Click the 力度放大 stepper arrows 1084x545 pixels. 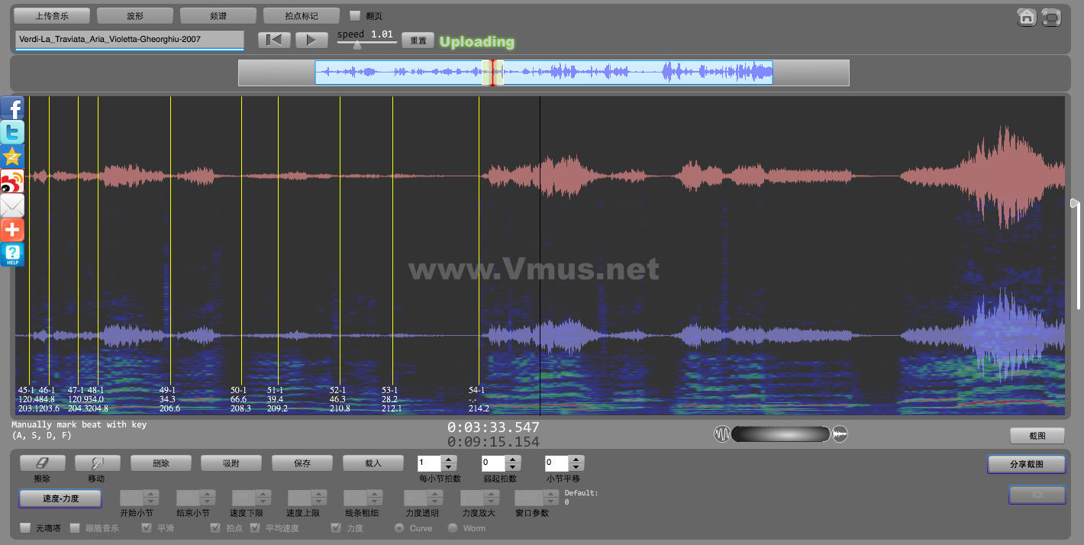click(x=492, y=498)
